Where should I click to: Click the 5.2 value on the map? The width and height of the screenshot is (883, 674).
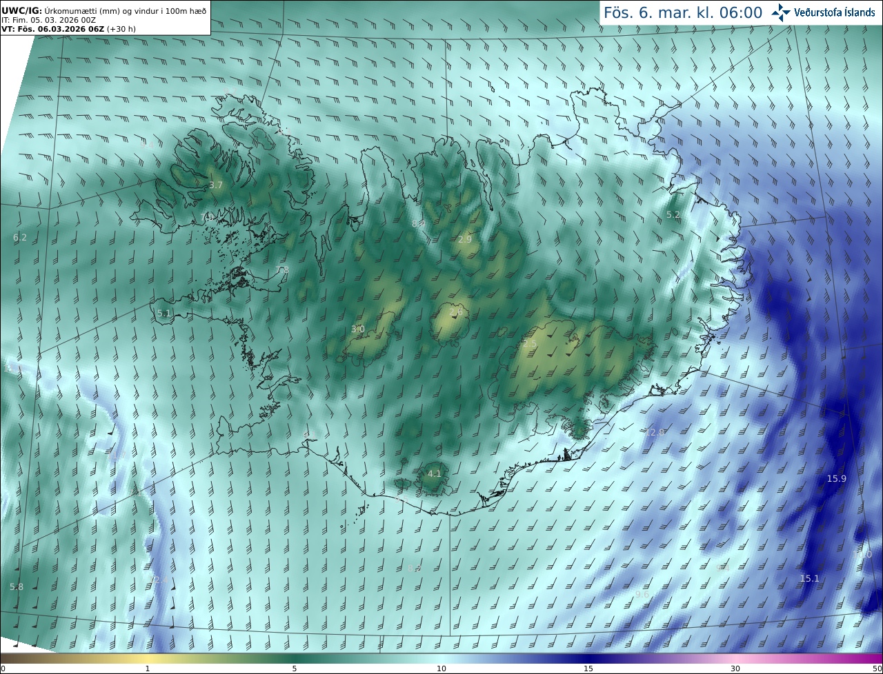click(x=673, y=215)
